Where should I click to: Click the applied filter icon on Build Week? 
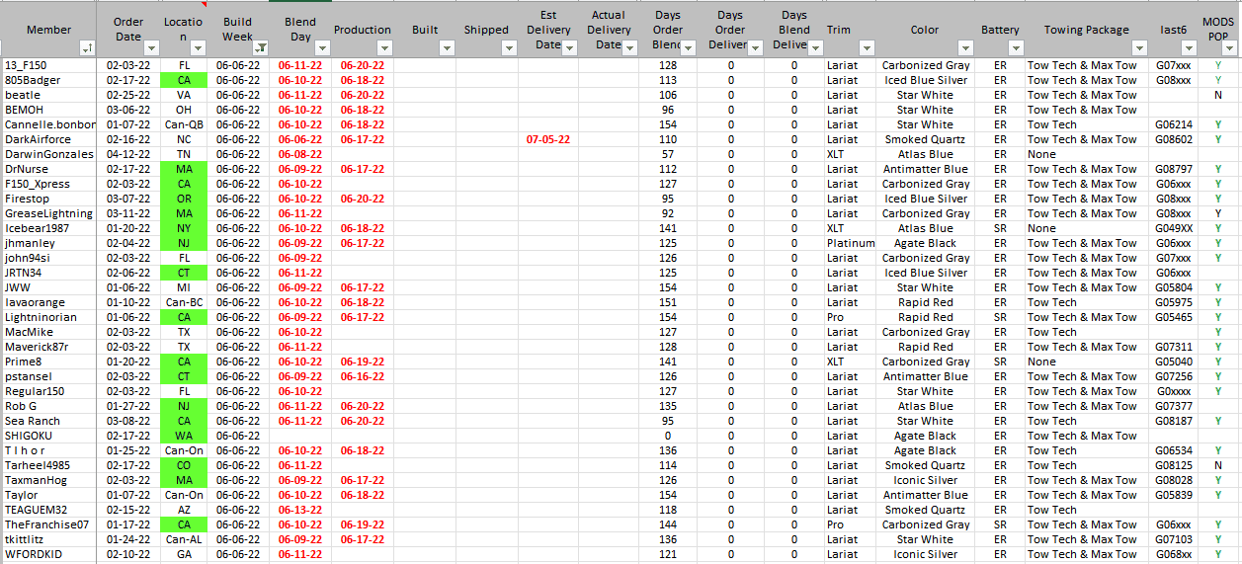260,47
